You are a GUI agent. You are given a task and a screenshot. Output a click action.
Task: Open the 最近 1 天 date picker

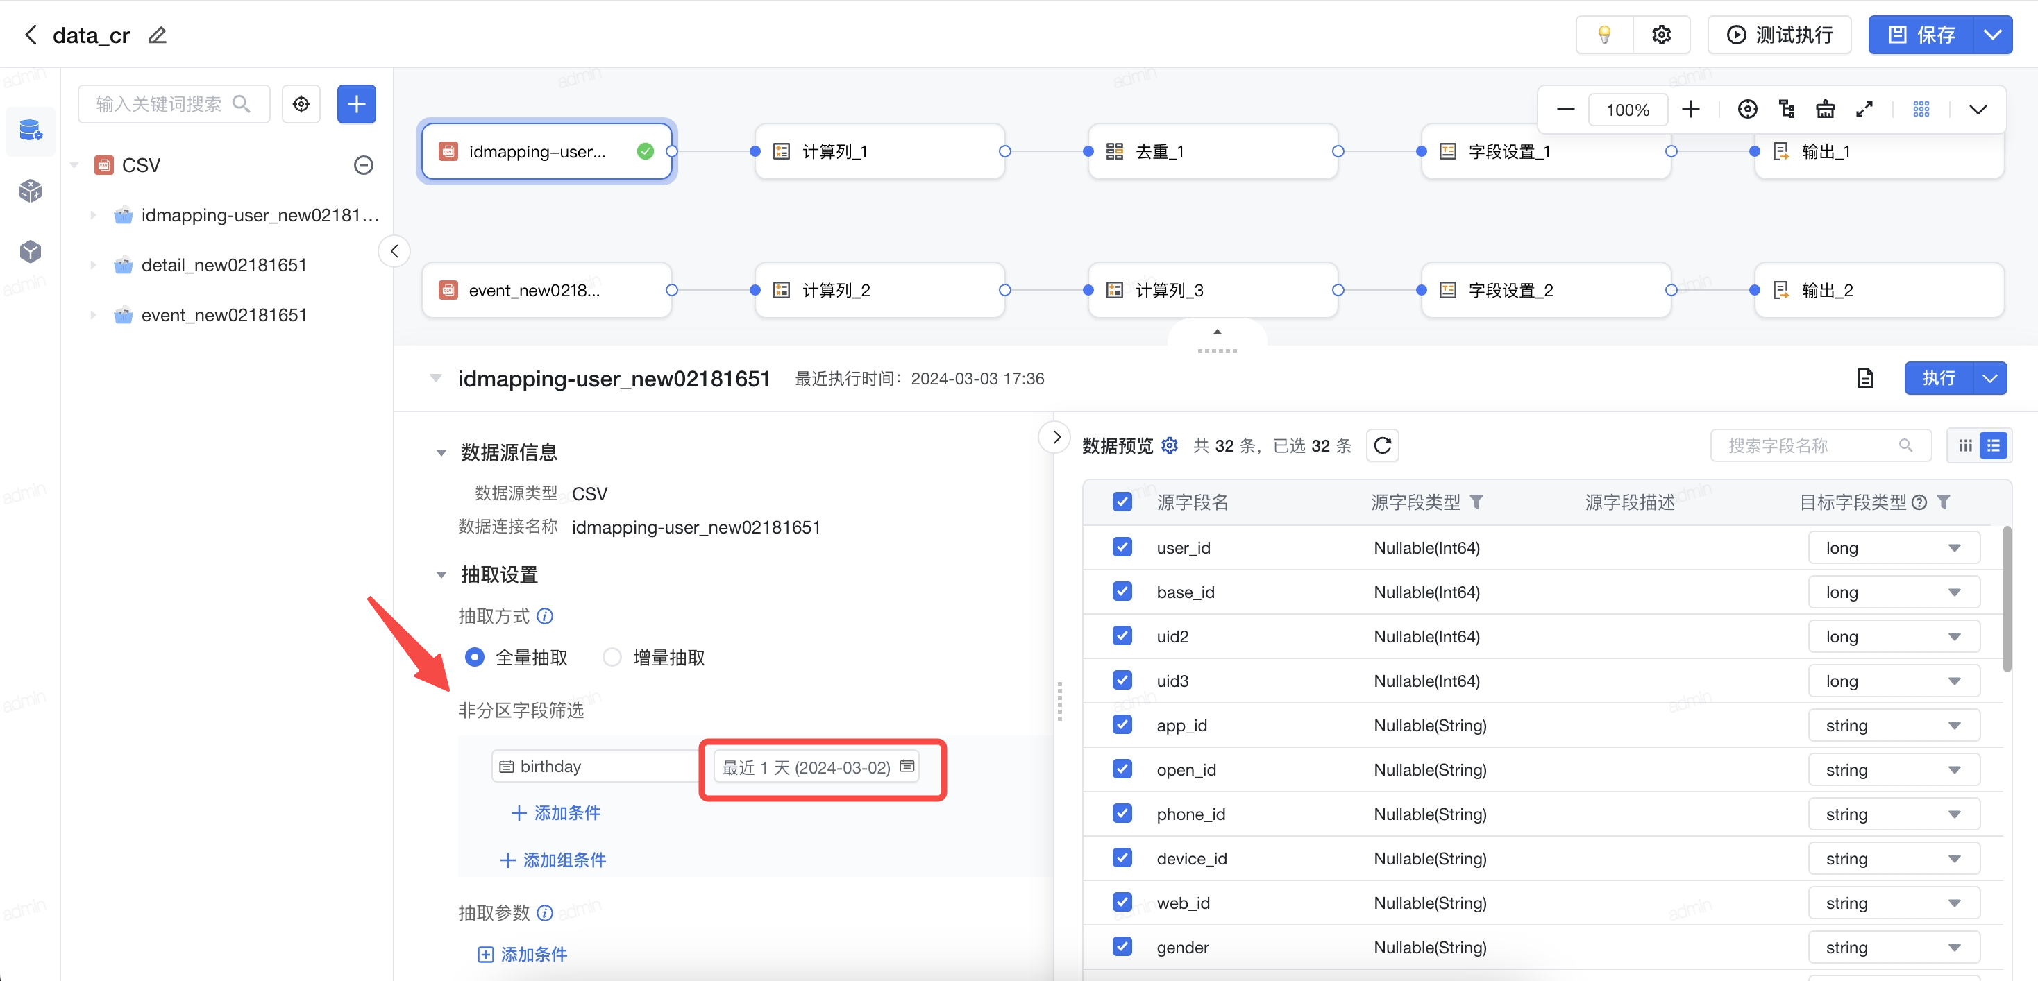pyautogui.click(x=816, y=767)
